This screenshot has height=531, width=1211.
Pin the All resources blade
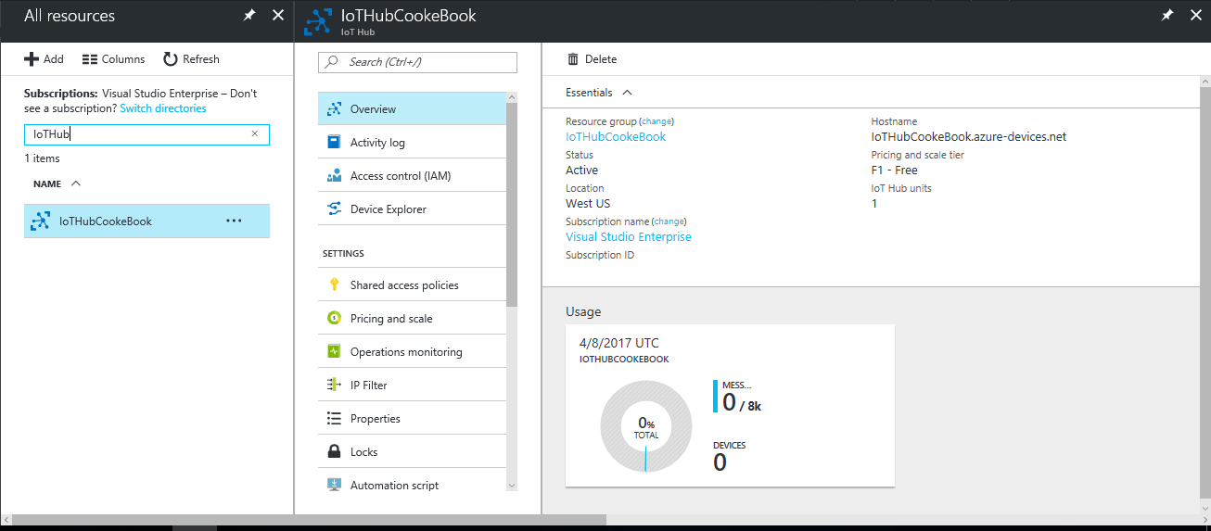coord(249,16)
